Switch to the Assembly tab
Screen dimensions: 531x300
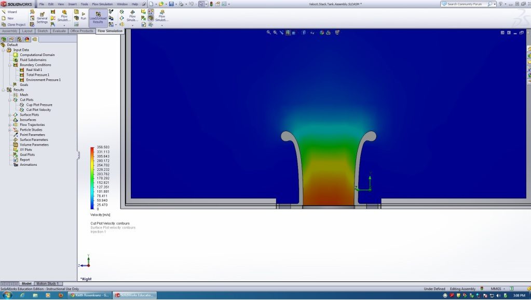pyautogui.click(x=10, y=31)
